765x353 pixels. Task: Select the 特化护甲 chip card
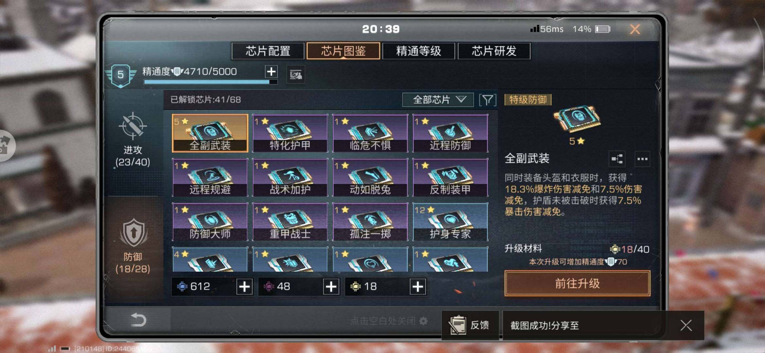(290, 133)
